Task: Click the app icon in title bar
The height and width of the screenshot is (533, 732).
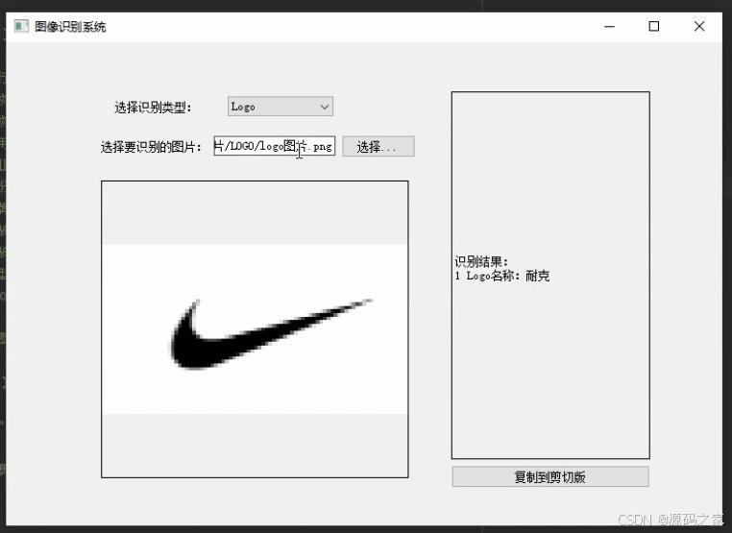Action: (21, 26)
